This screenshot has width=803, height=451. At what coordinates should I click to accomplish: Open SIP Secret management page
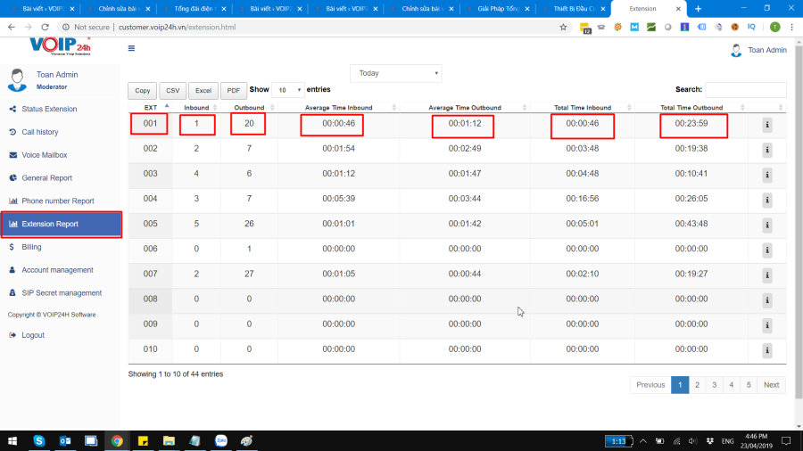pos(62,292)
